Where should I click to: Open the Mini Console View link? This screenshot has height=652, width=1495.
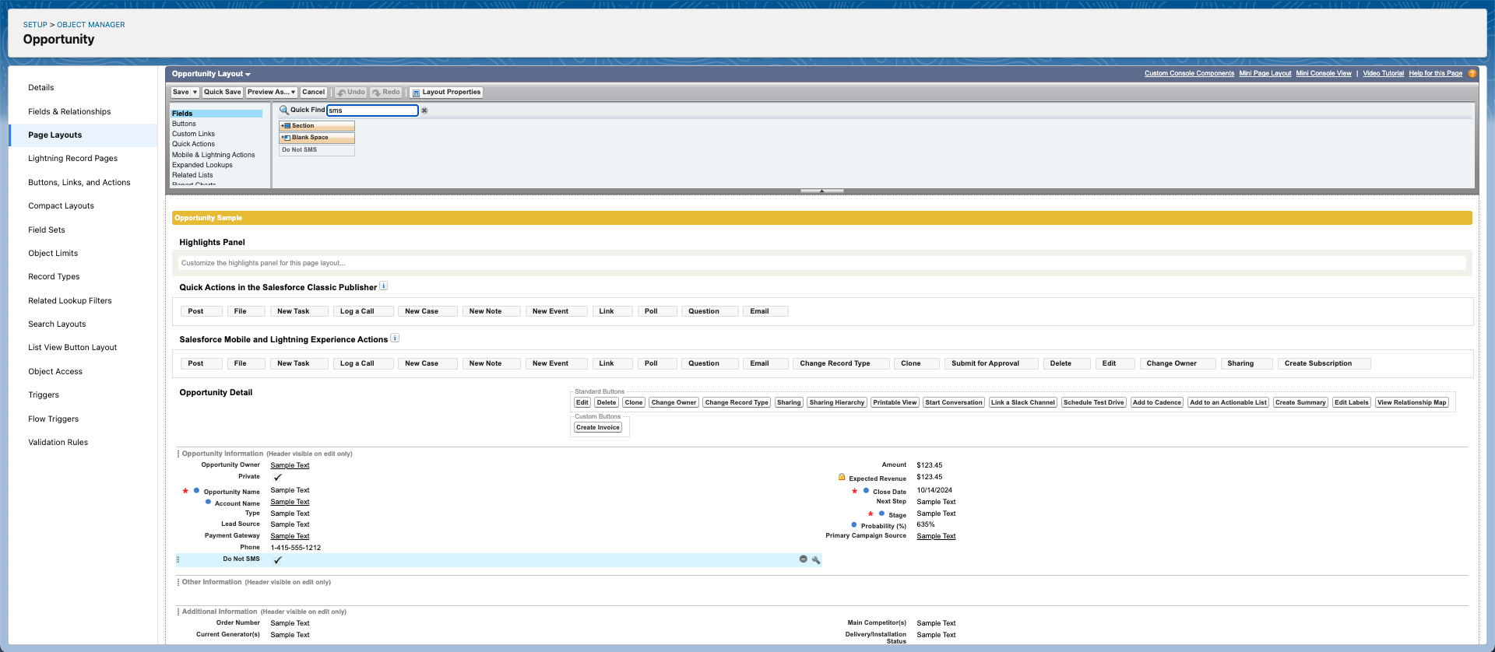click(1323, 73)
